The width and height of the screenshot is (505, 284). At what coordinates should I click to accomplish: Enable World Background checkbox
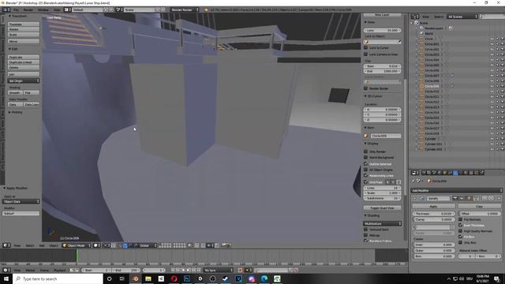(366, 158)
